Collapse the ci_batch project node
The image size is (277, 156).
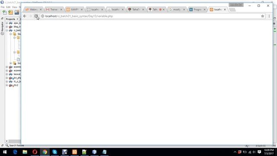tap(7, 30)
